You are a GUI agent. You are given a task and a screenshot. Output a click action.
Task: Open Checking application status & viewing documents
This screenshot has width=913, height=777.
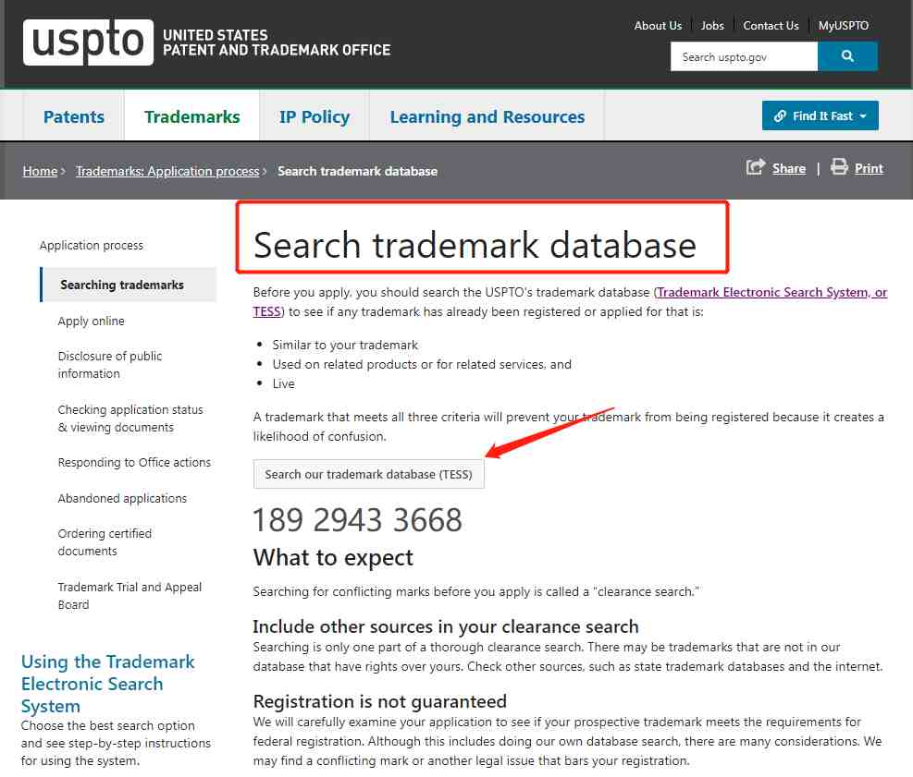pyautogui.click(x=130, y=419)
